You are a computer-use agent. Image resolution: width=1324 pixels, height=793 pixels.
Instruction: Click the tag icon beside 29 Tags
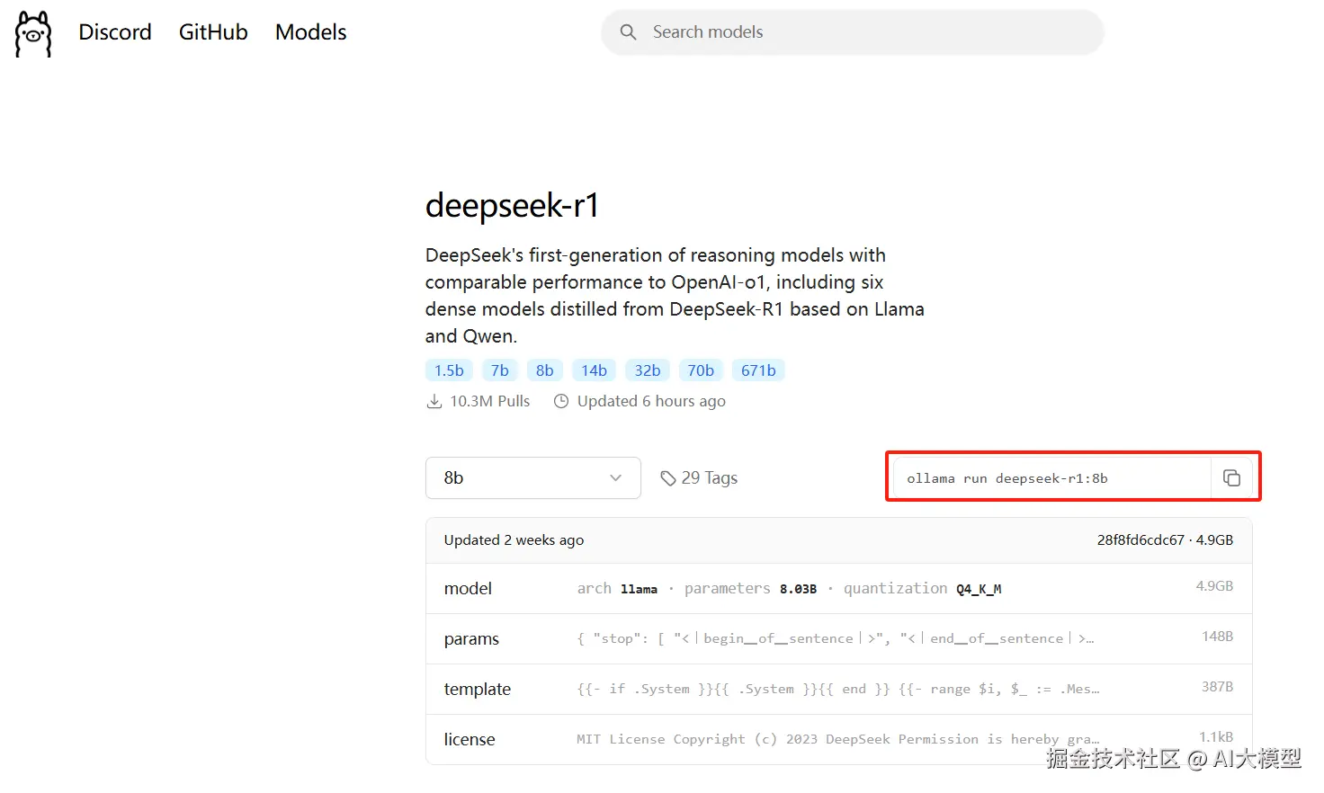667,478
